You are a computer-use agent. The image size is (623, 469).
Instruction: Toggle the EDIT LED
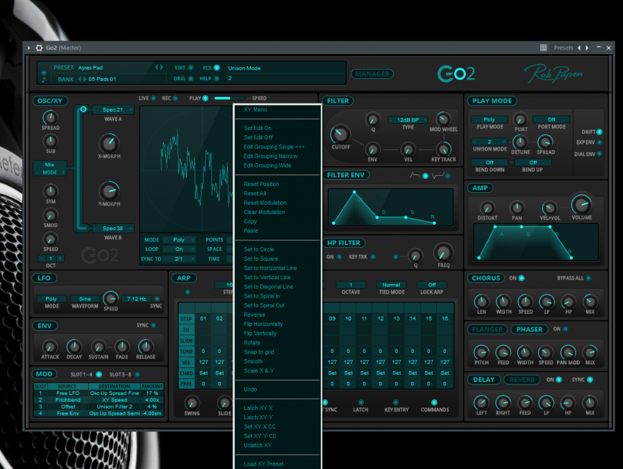click(191, 68)
